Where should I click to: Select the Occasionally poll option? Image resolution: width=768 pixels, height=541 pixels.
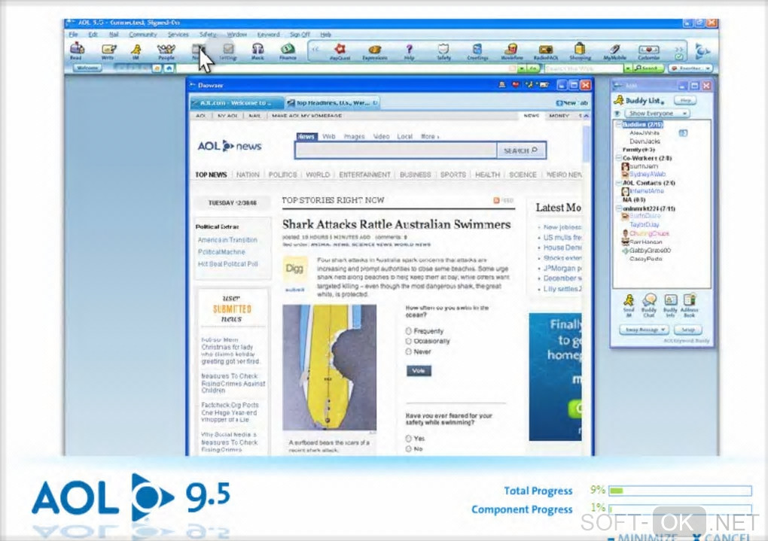click(x=409, y=342)
